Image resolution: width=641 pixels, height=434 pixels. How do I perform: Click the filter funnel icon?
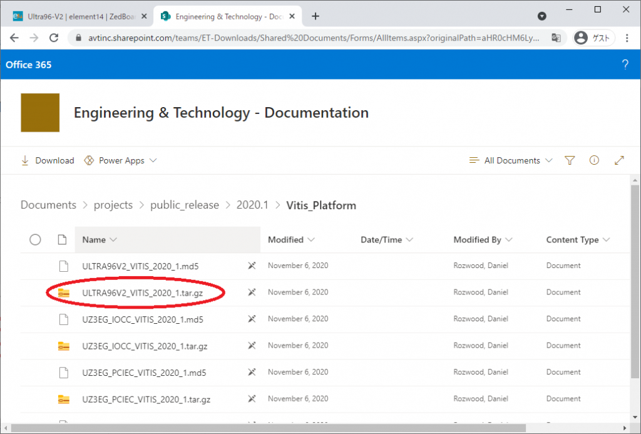(569, 160)
